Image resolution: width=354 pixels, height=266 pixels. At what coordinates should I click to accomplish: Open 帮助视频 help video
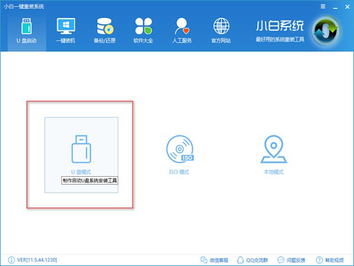330,260
